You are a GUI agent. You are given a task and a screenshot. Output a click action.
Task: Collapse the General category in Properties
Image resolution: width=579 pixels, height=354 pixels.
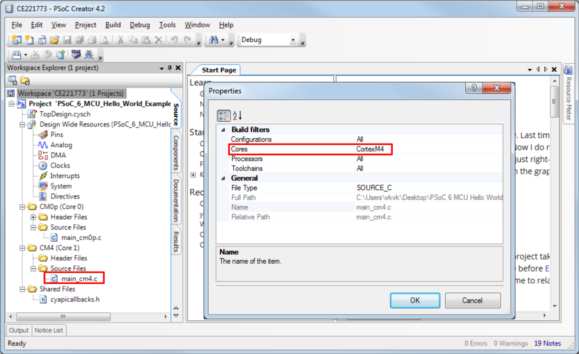223,178
